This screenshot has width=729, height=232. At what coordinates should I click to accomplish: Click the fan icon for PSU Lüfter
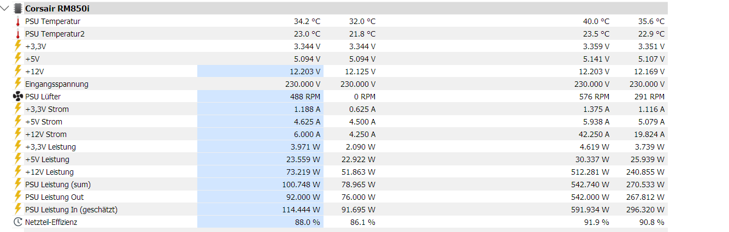[17, 97]
